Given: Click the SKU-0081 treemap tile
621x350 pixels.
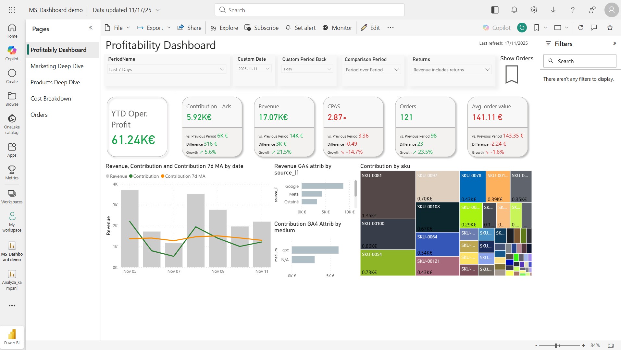Looking at the screenshot, I should tap(388, 195).
